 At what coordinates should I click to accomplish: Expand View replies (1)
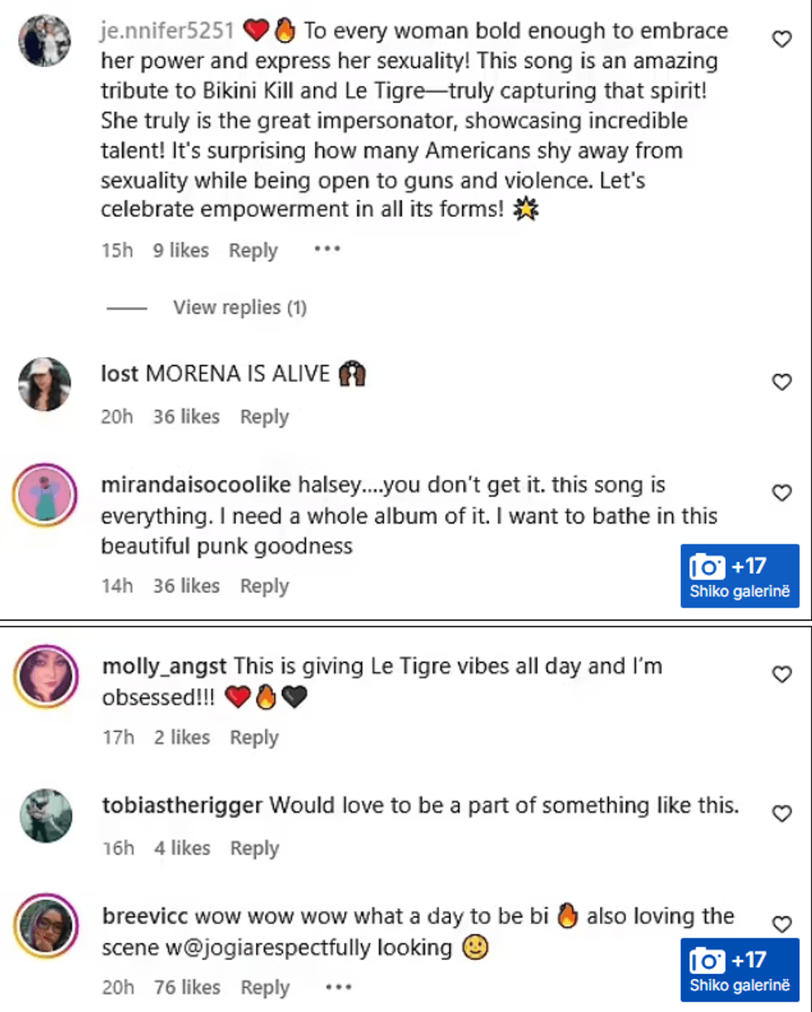(239, 307)
